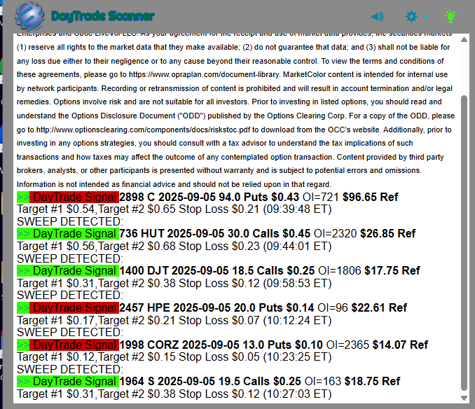Select '736 HUT 2025-09-05 30.0 Calls $0.45' text
Image resolution: width=475 pixels, height=409 pixels.
215,234
